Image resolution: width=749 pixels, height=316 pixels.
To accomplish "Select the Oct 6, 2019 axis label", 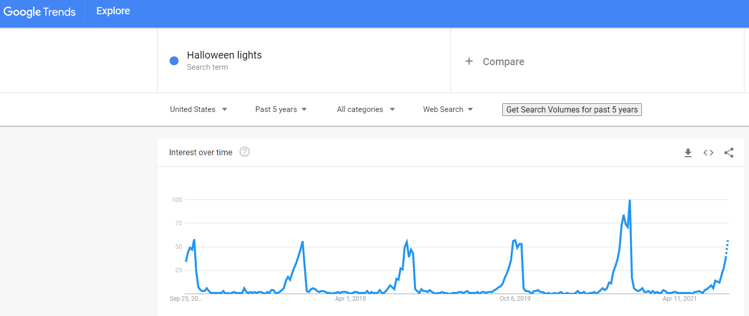I will 515,299.
